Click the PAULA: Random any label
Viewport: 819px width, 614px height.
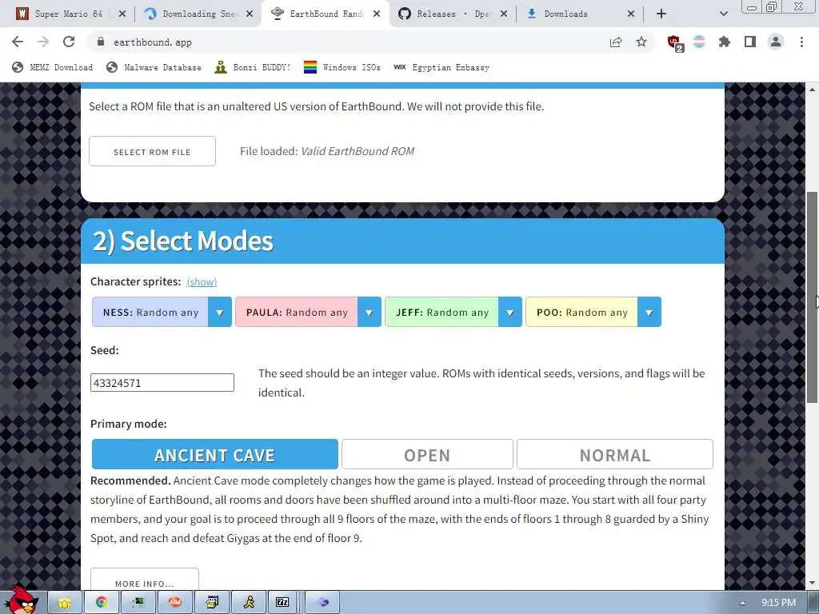297,313
